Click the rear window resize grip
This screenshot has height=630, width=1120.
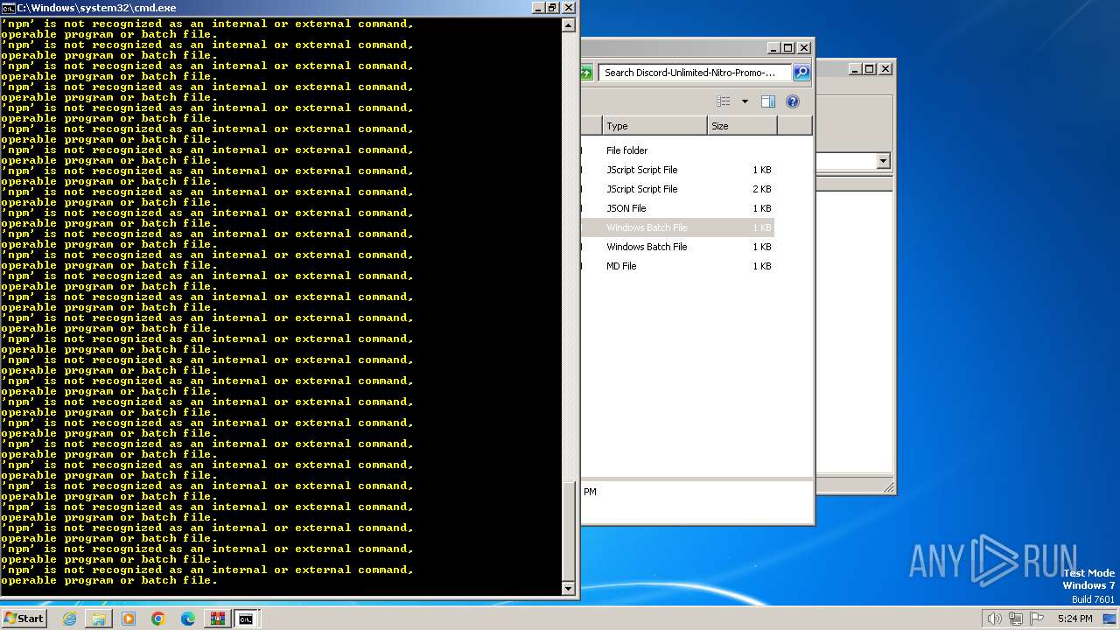point(888,486)
